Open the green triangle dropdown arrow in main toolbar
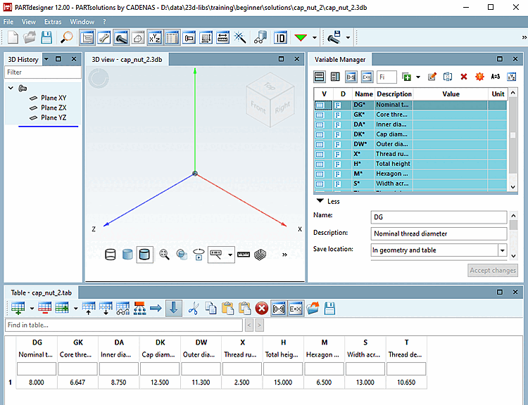The height and width of the screenshot is (405, 528). tap(314, 37)
